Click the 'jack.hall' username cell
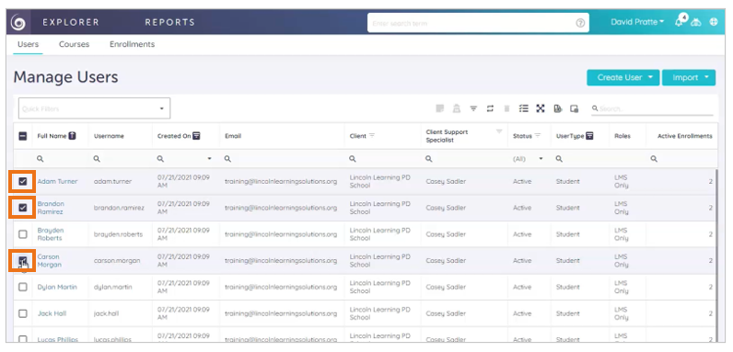 tap(106, 313)
